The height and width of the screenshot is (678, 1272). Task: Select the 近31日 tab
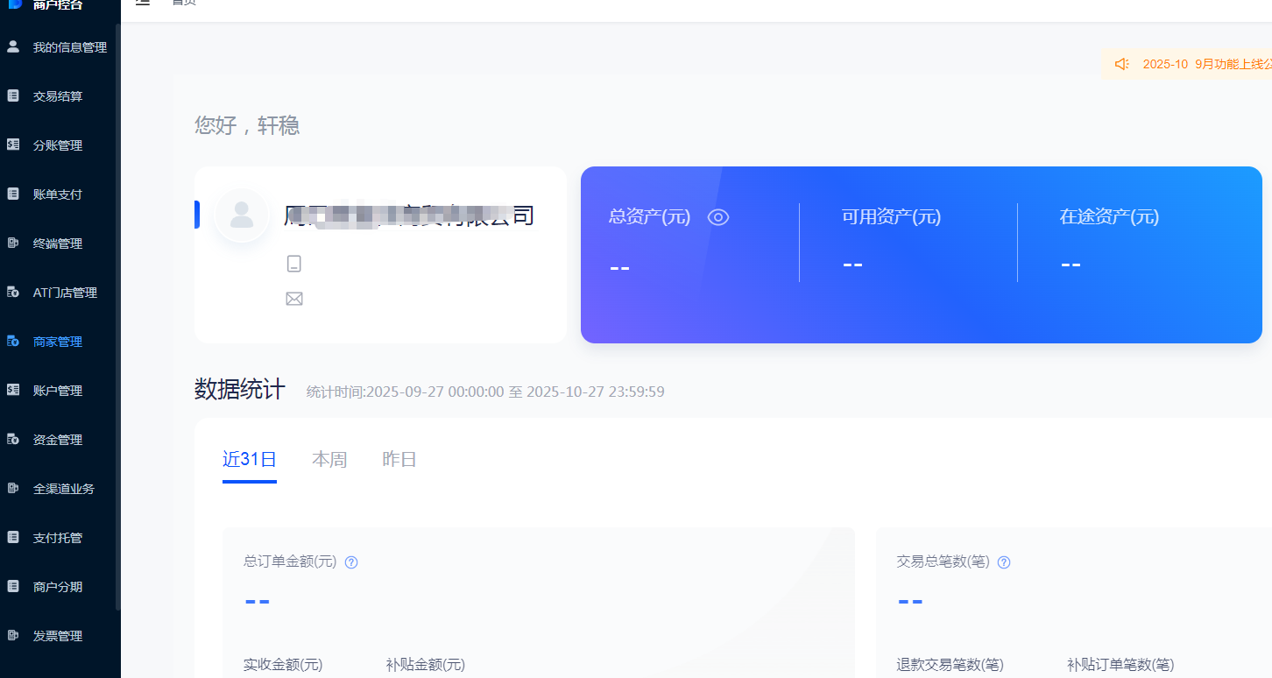click(x=249, y=459)
